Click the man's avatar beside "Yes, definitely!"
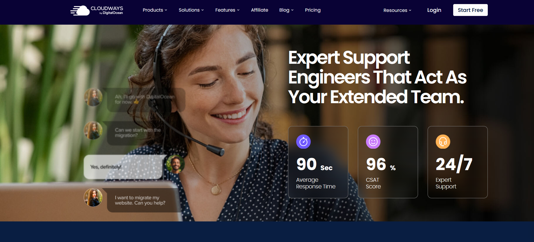 [x=176, y=164]
